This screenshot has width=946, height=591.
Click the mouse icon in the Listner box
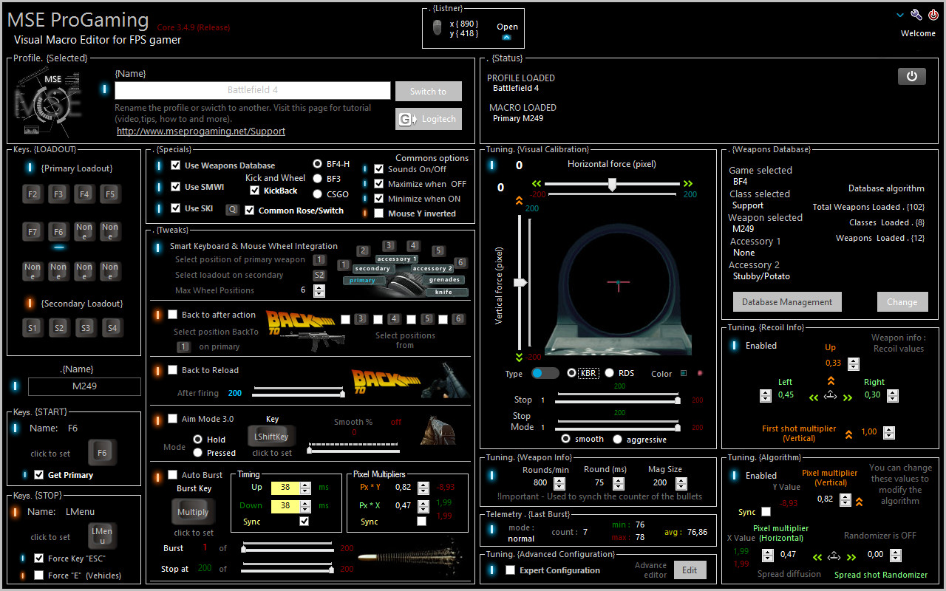pyautogui.click(x=438, y=28)
